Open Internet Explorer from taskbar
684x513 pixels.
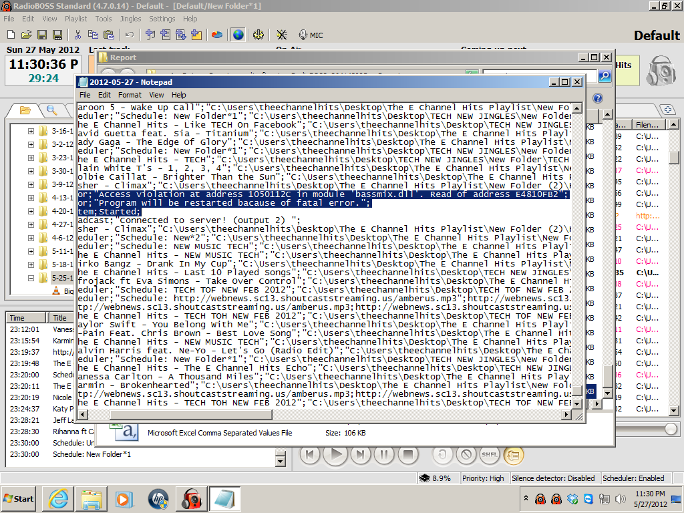click(59, 498)
